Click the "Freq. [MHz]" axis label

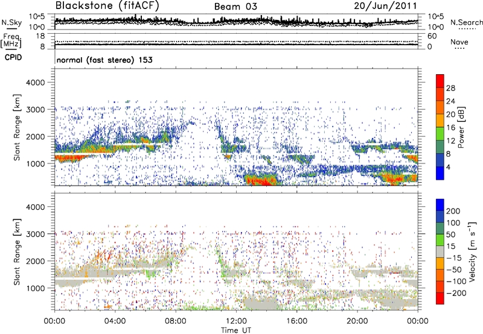[11, 41]
